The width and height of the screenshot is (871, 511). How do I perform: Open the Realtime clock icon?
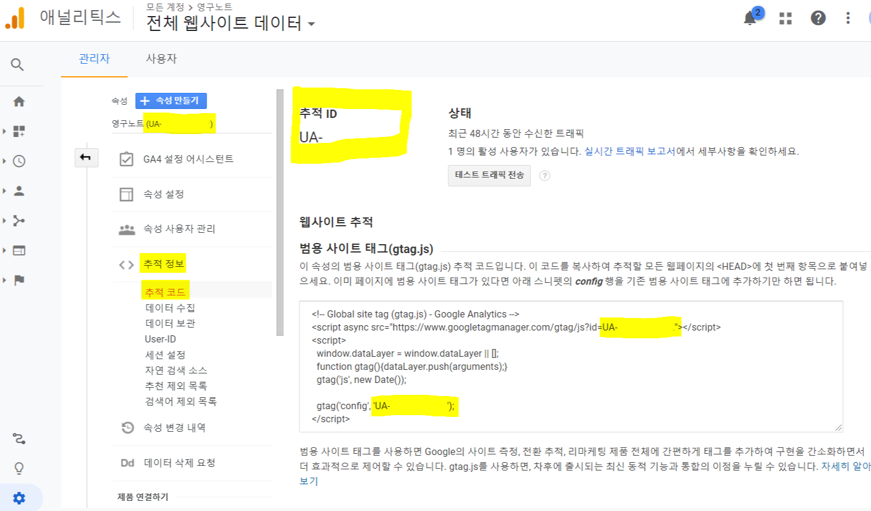19,161
